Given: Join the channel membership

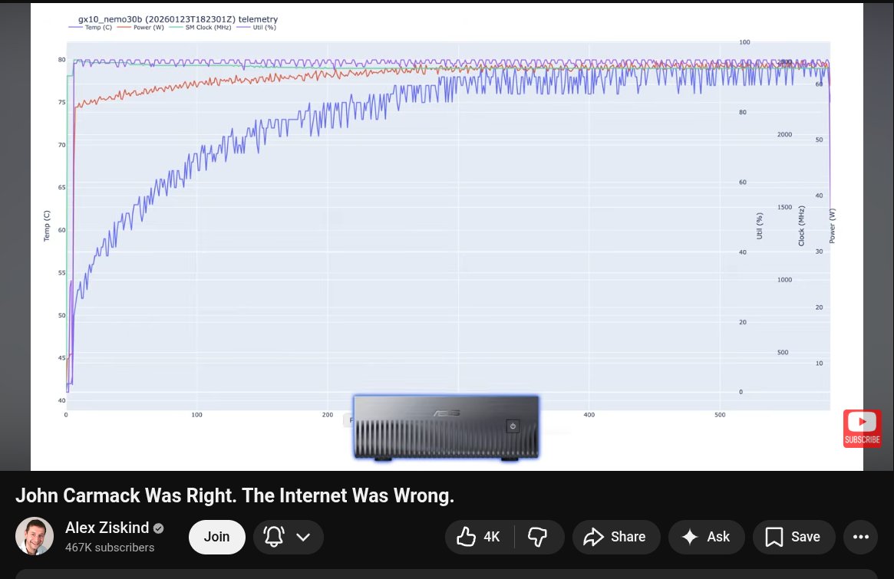Looking at the screenshot, I should (x=216, y=537).
